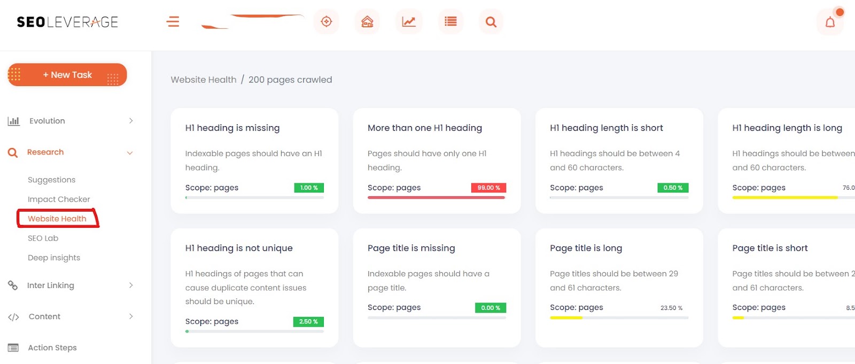Expand the Inter Linking chevron

click(131, 285)
